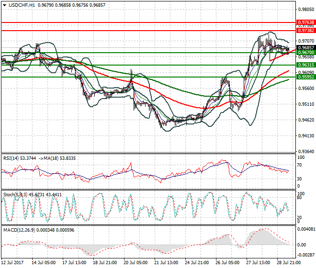
Task: Click the 0.93640 price scale value
Action: click(306, 151)
